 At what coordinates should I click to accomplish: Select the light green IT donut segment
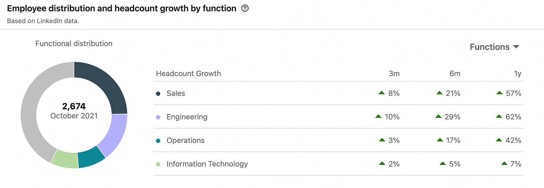(x=65, y=159)
